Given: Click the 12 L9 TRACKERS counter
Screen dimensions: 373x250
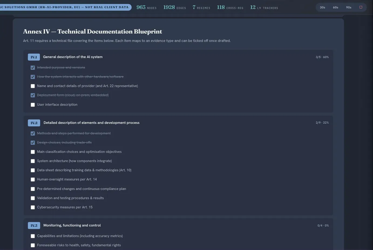Looking at the screenshot, I should (264, 7).
